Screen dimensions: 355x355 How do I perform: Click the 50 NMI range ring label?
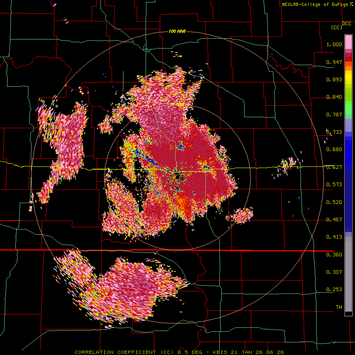coord(177,105)
